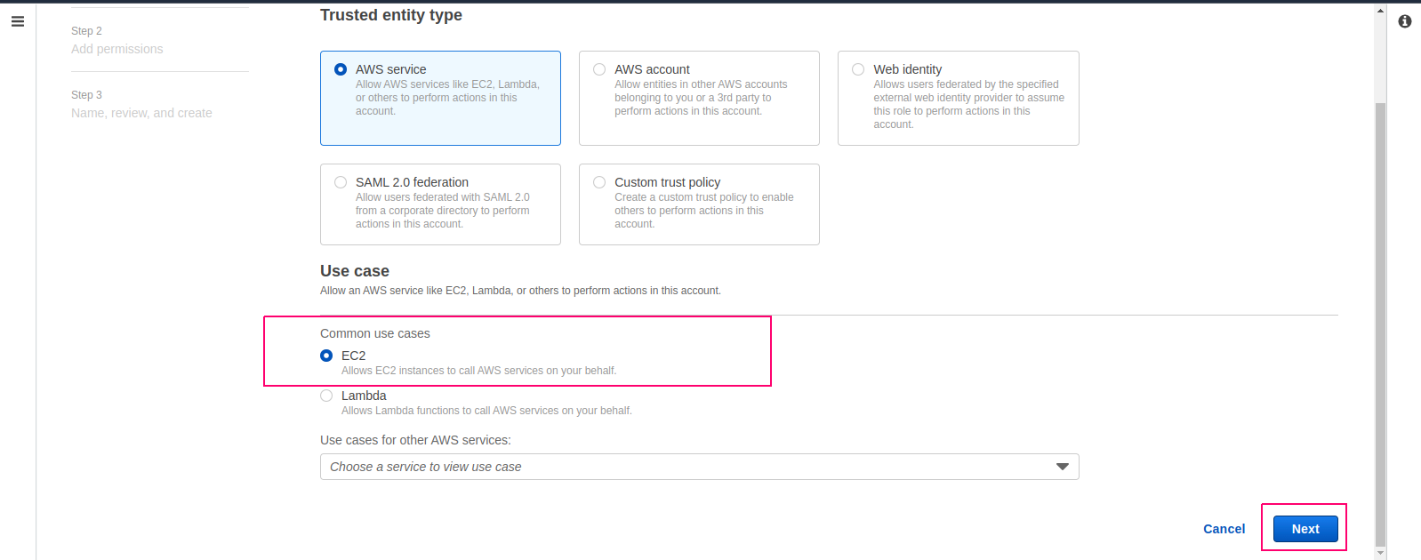Open the 'Choose a service to view use case' dropdown
This screenshot has height=560, width=1421.
coord(699,467)
